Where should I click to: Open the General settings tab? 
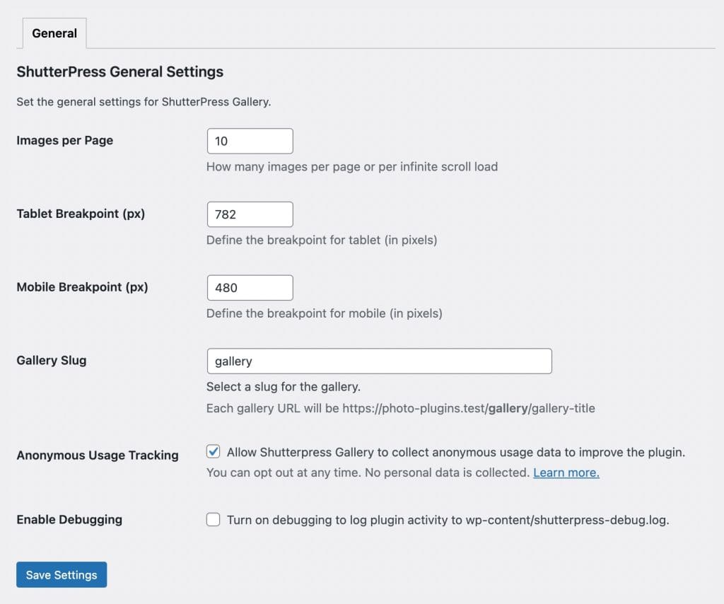pyautogui.click(x=54, y=33)
